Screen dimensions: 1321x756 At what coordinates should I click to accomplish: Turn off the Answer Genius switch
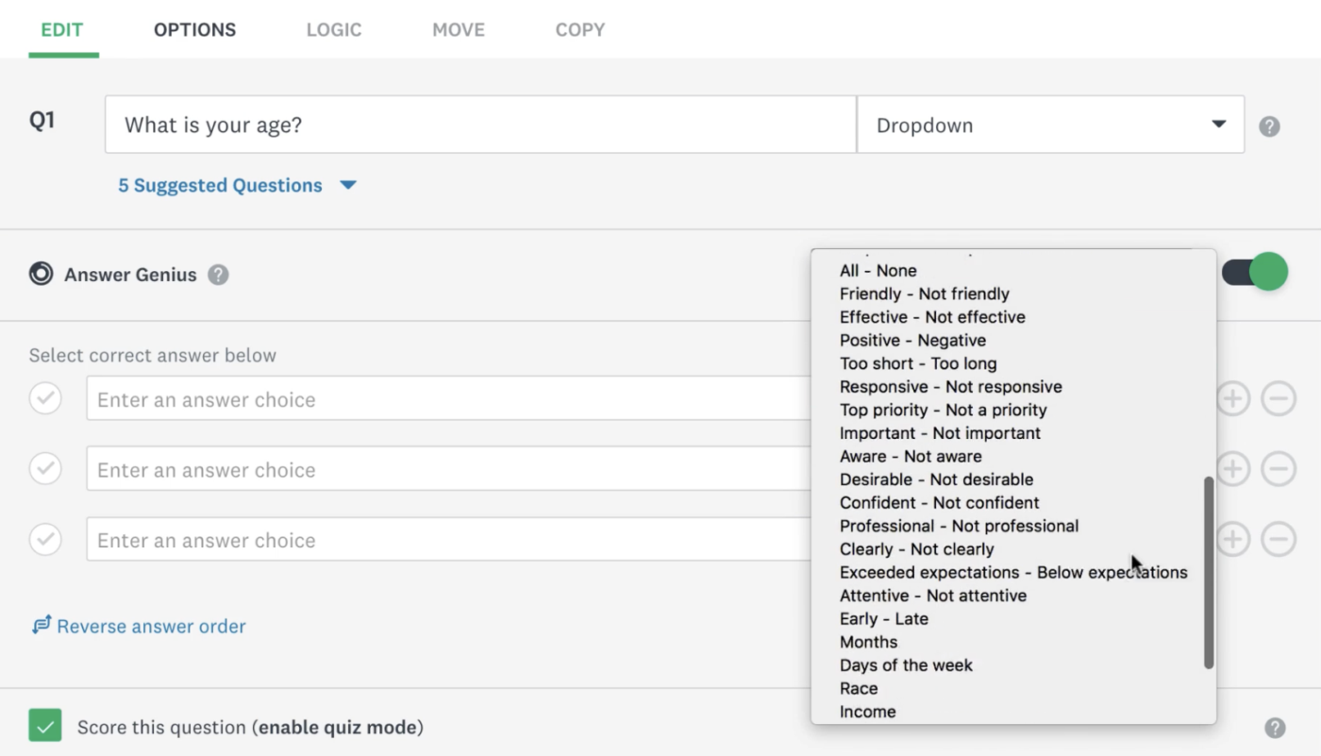click(1255, 273)
